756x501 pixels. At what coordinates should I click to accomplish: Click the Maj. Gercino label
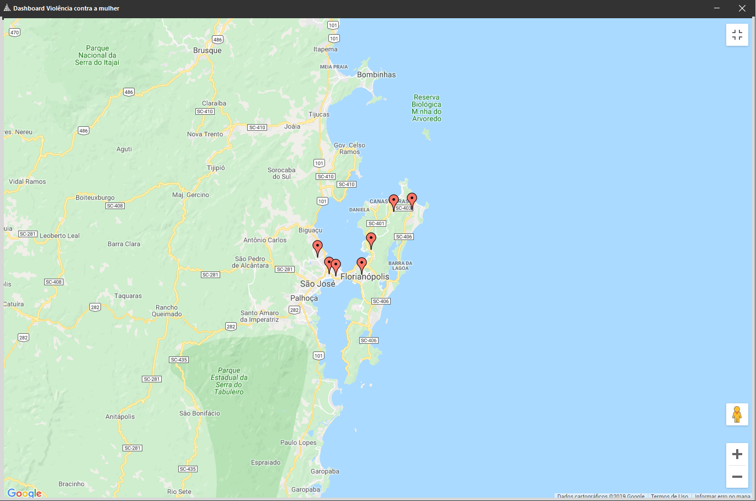tap(190, 195)
